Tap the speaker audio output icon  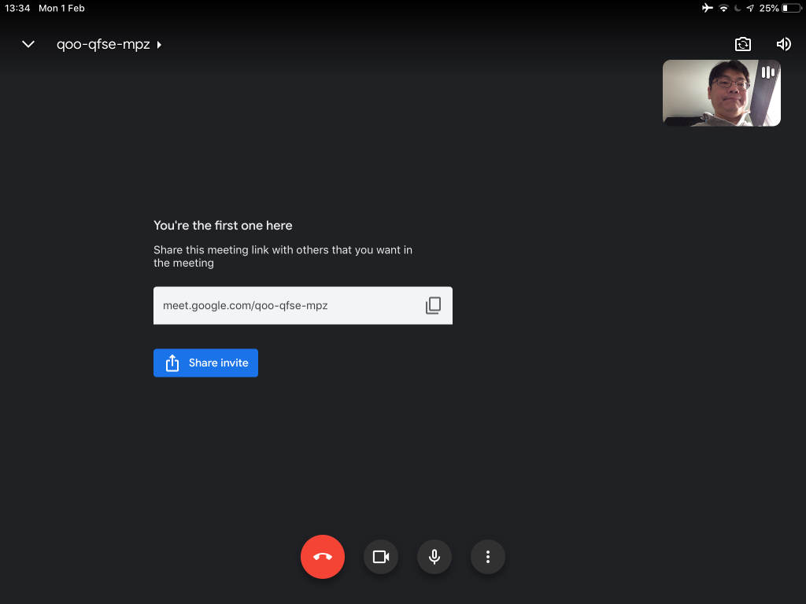(783, 45)
